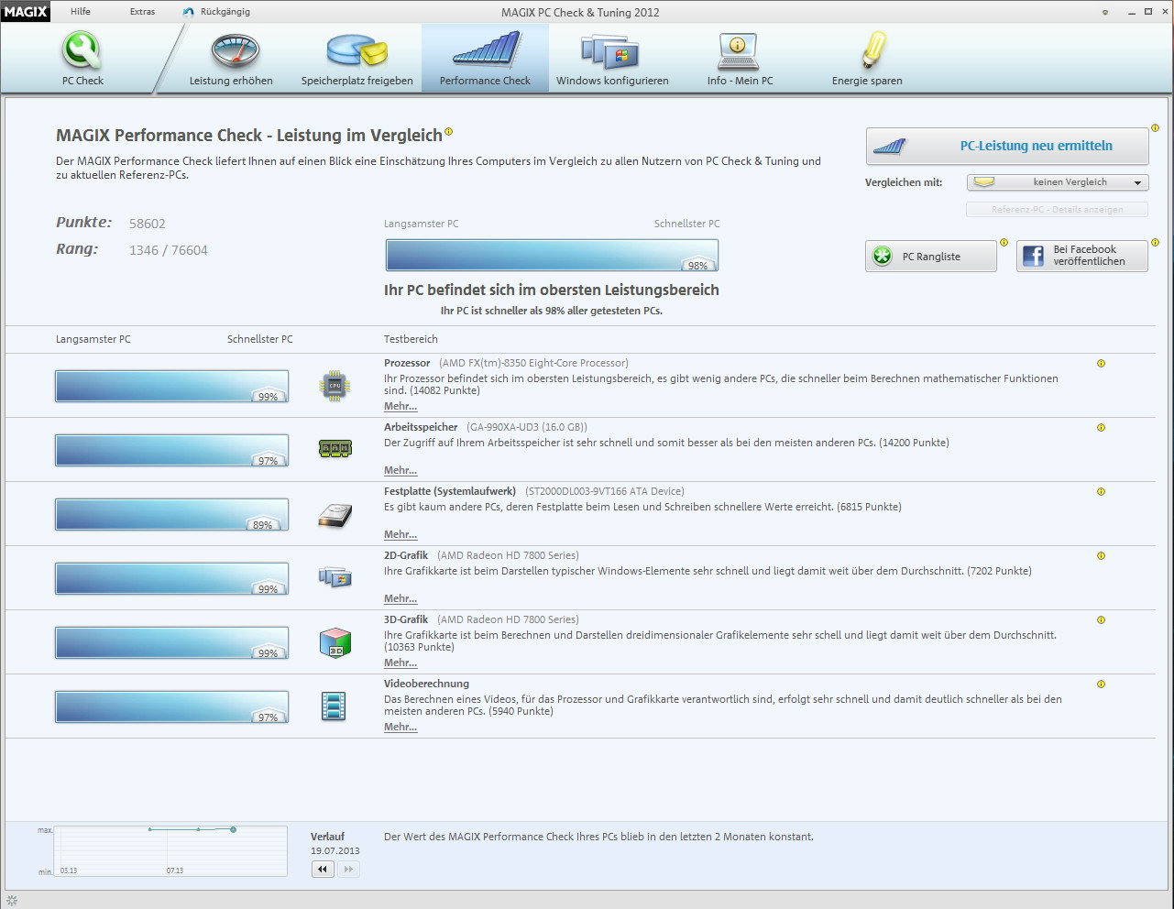Open the Windows konfigurieren section

pos(612,59)
